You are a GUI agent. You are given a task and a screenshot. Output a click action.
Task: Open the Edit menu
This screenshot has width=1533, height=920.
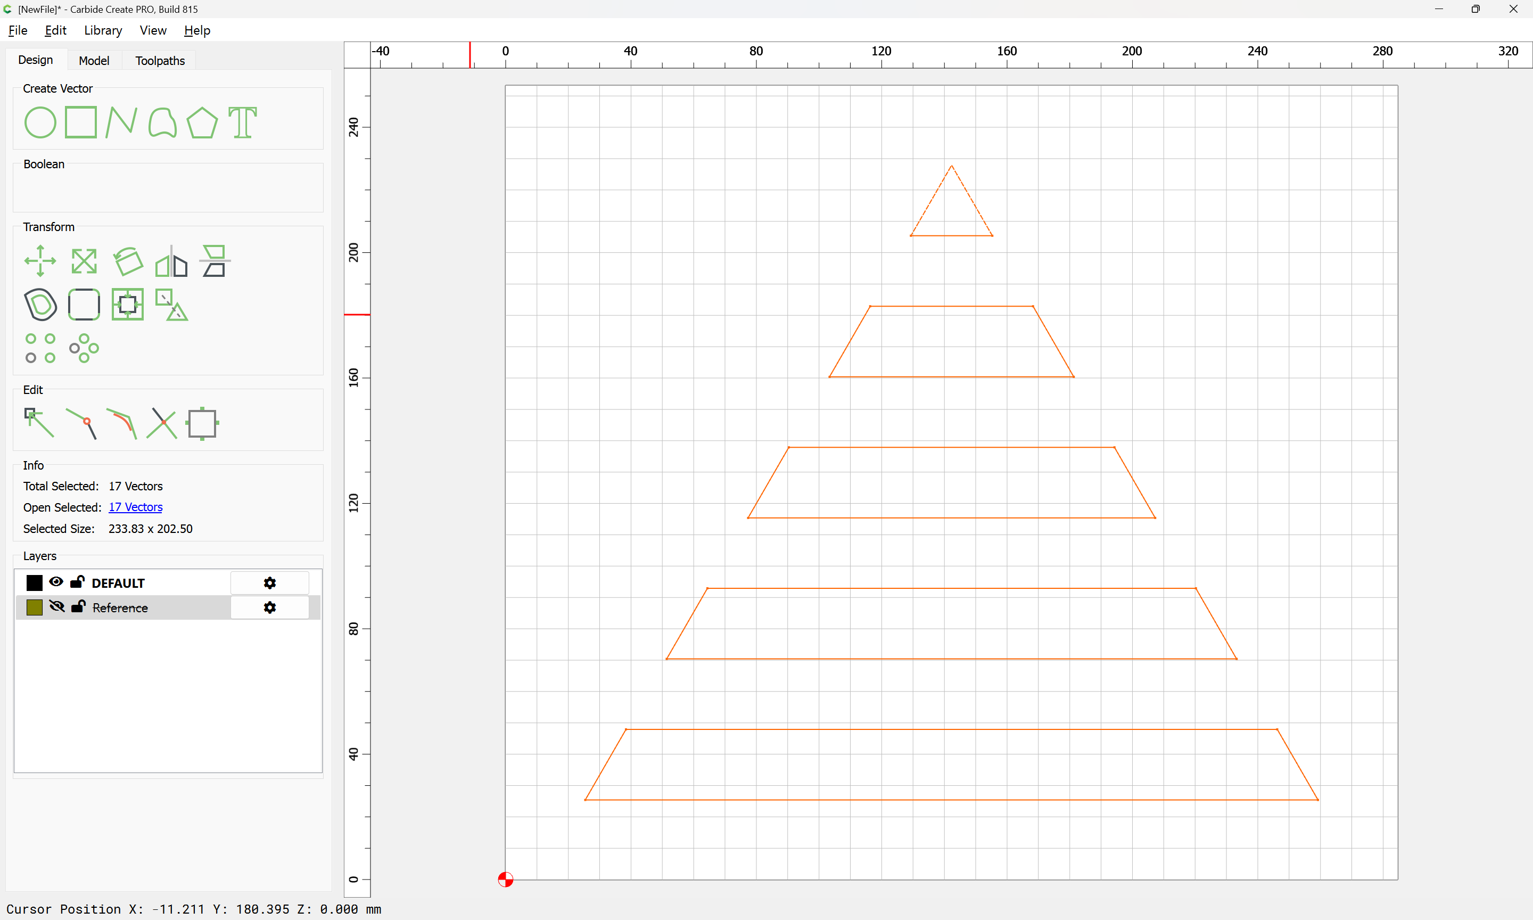point(55,30)
